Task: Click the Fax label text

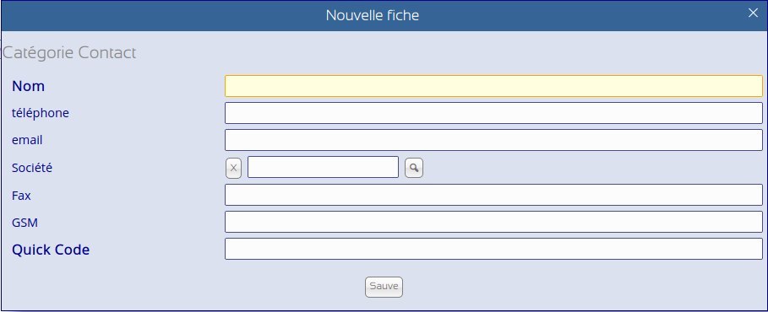Action: pos(22,196)
